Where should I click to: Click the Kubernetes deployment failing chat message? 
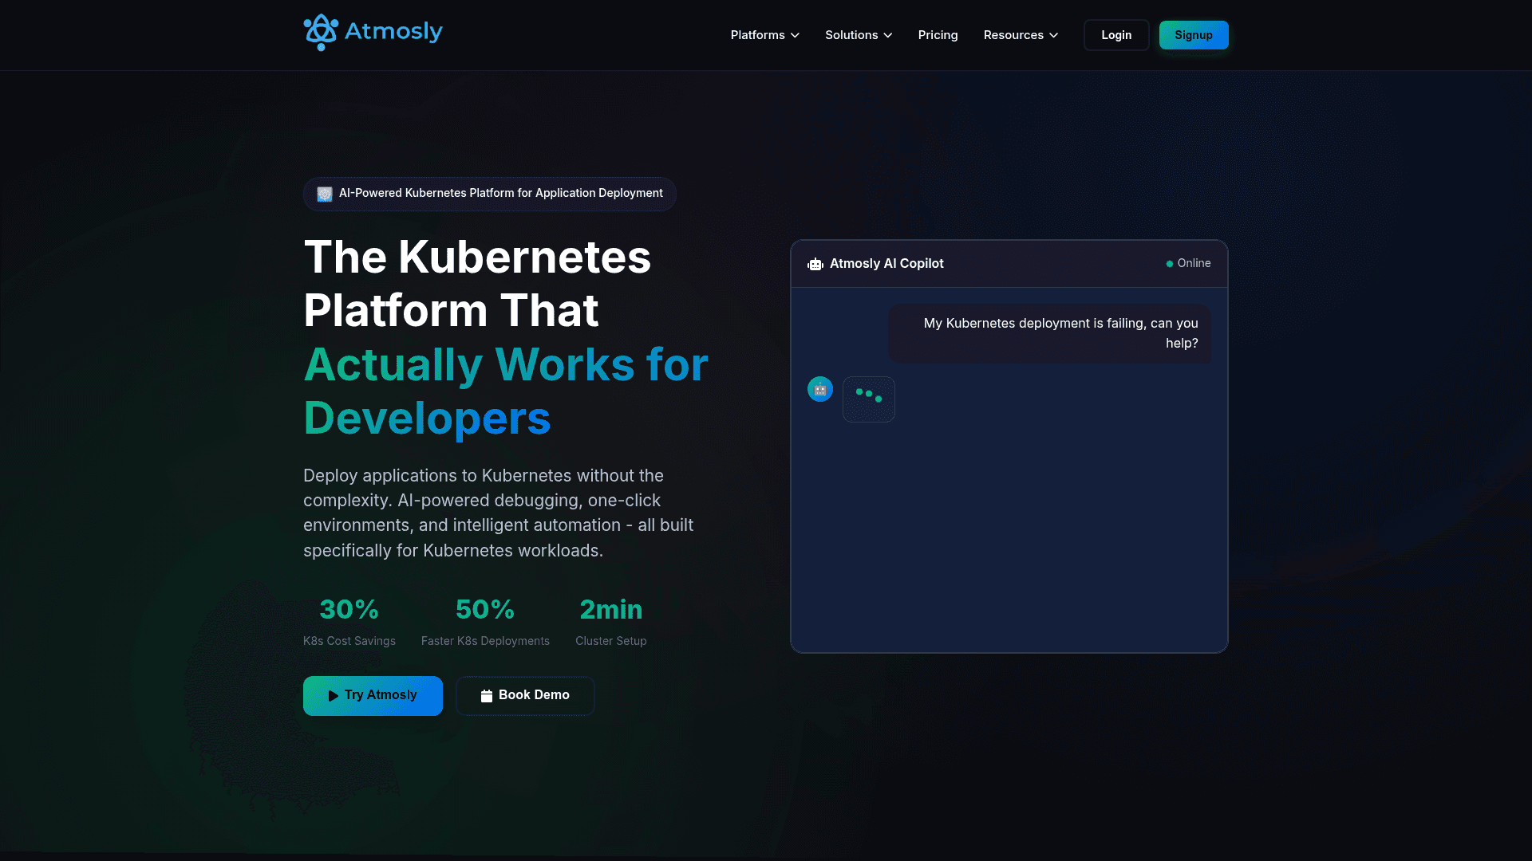(1049, 333)
